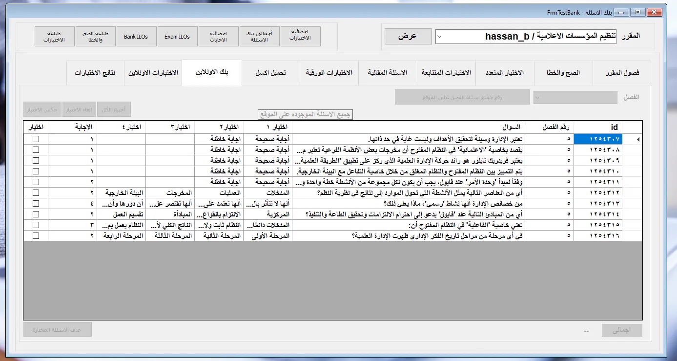The height and width of the screenshot is (361, 677).
Task: Tick the checkbox for question 1254316
Action: pyautogui.click(x=36, y=236)
